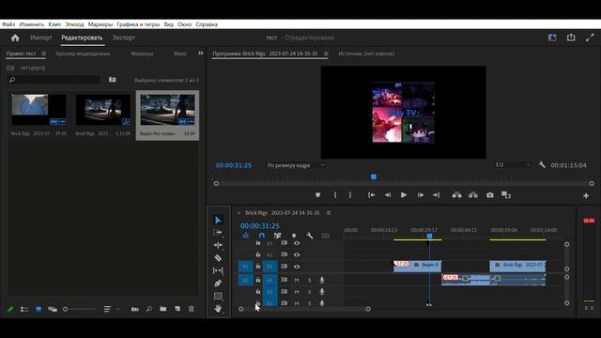Toggle nest insert/overwrite option

pos(245,236)
